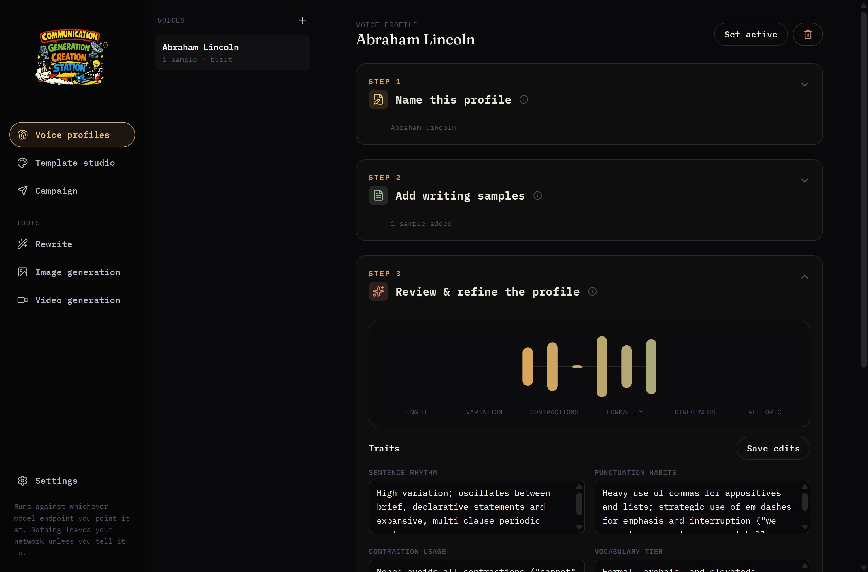Image resolution: width=868 pixels, height=572 pixels.
Task: Click the "1 sample added" text
Action: point(421,223)
